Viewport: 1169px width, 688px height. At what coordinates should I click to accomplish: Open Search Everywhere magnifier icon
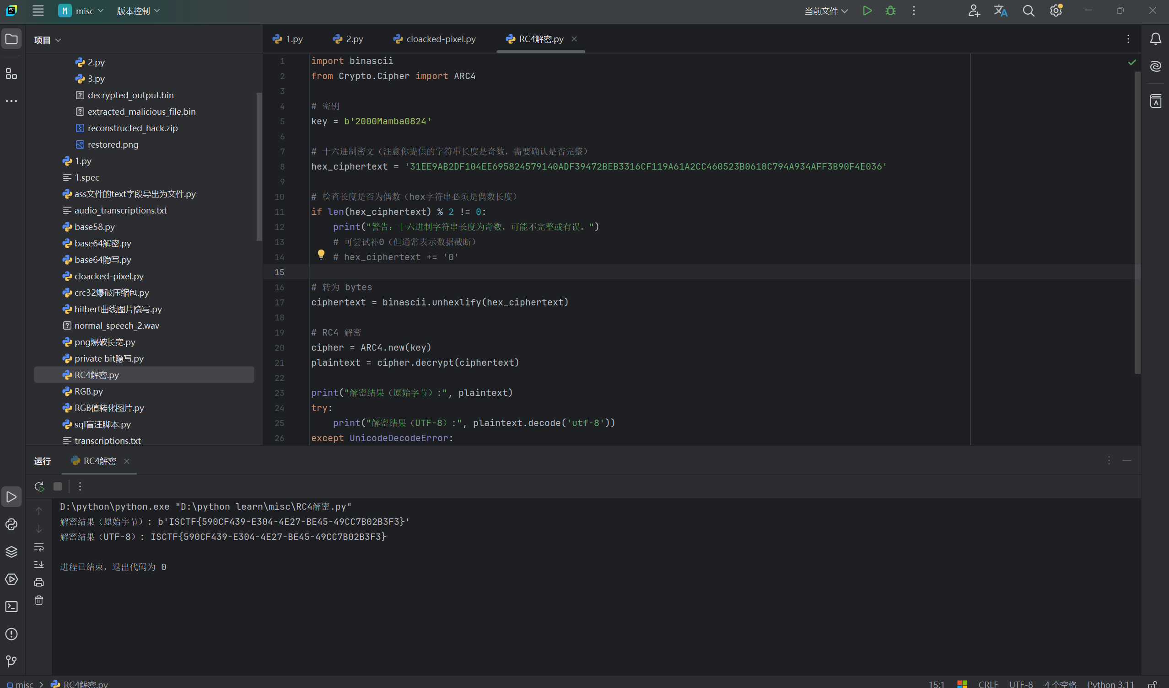(1028, 11)
